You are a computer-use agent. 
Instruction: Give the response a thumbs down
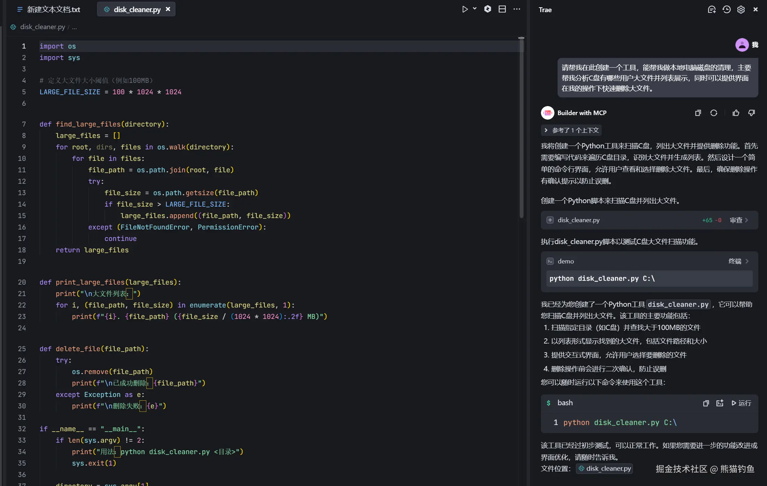751,113
